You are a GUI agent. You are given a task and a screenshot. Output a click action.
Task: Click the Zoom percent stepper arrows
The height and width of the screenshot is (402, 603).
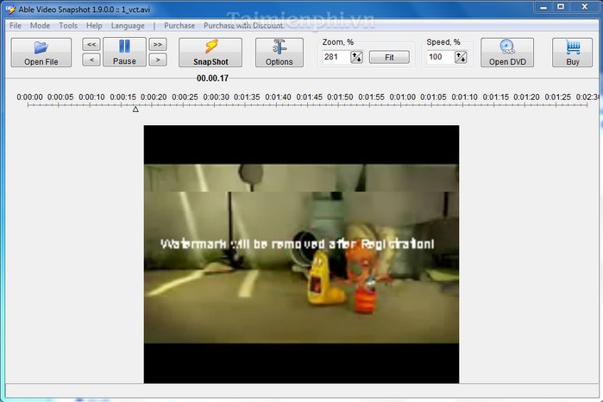pyautogui.click(x=356, y=57)
